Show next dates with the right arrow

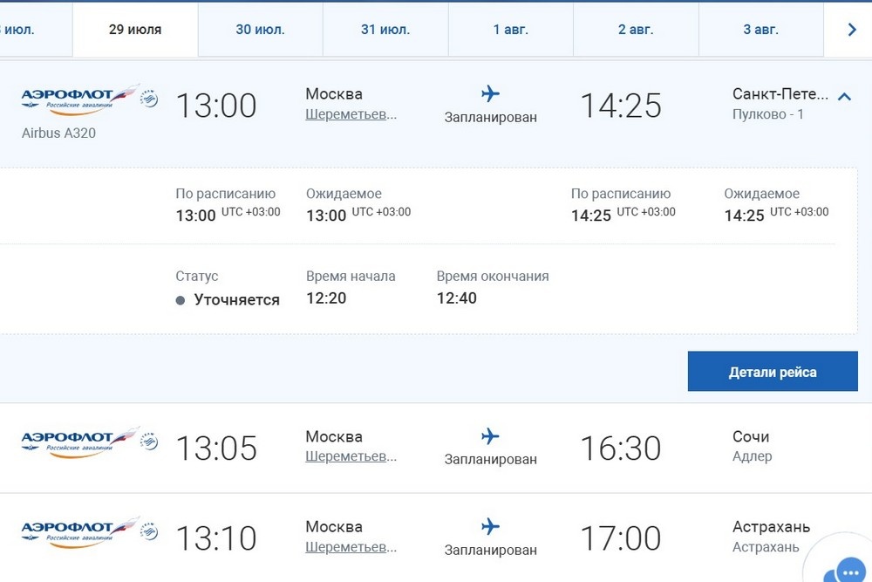pos(852,30)
